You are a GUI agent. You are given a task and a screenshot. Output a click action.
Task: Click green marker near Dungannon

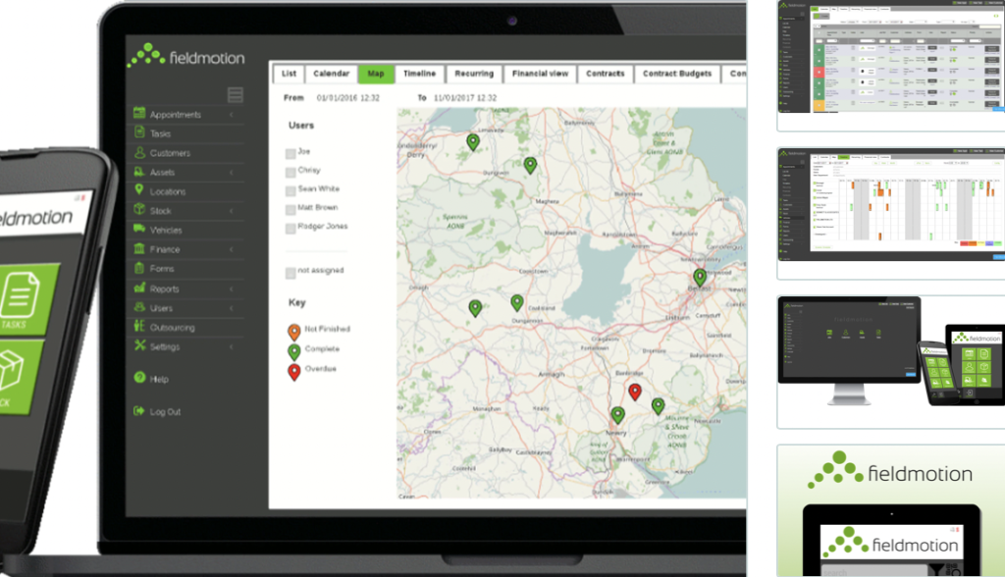(x=516, y=302)
